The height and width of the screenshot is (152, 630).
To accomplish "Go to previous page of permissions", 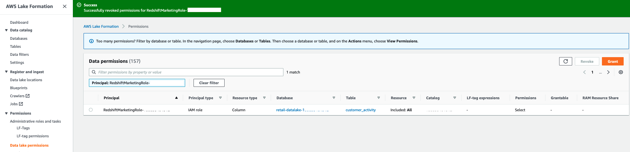I will point(584,72).
